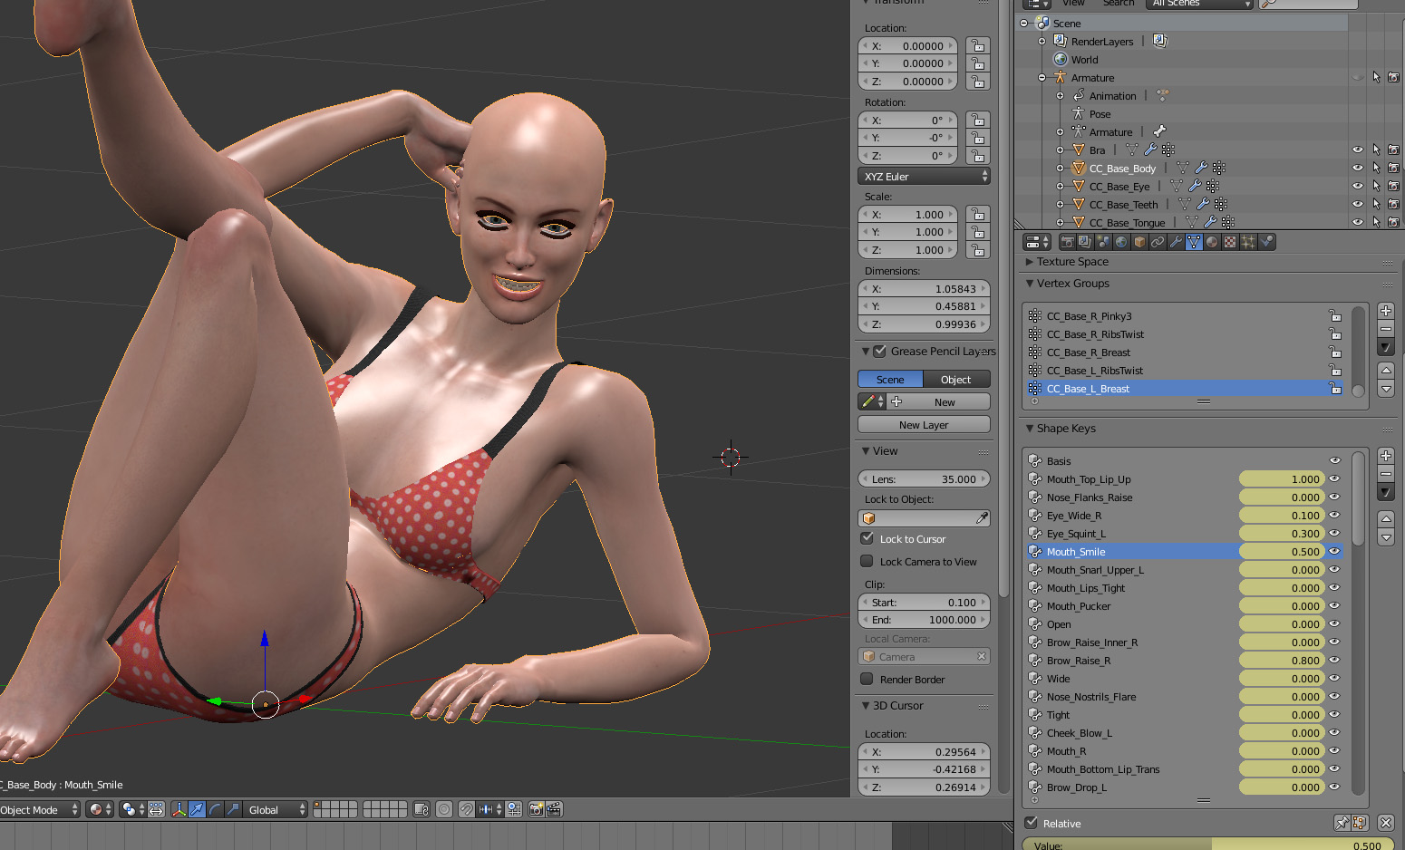Disable the Lock to Cursor checkbox
This screenshot has height=850, width=1405.
pos(867,538)
